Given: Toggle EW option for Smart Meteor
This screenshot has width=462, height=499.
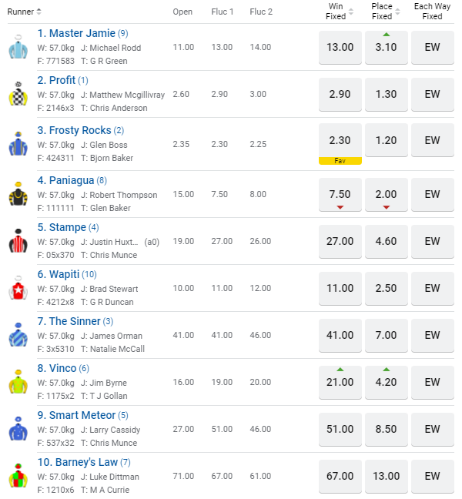Looking at the screenshot, I should (x=433, y=429).
